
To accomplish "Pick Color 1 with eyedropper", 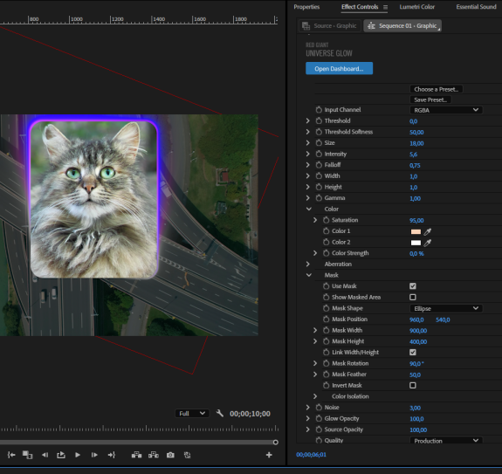I will tap(428, 231).
